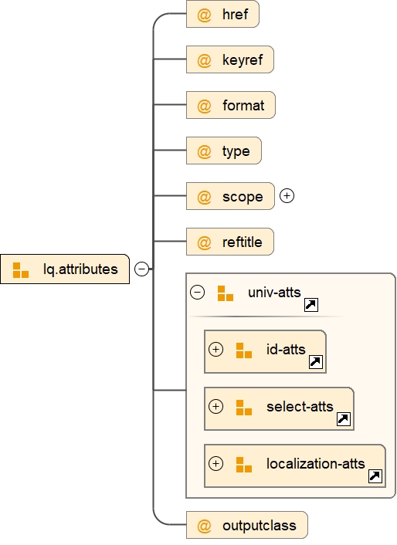Click the @ icon of keyref attribute
Viewport: 397px width, 545px height.
pos(204,60)
